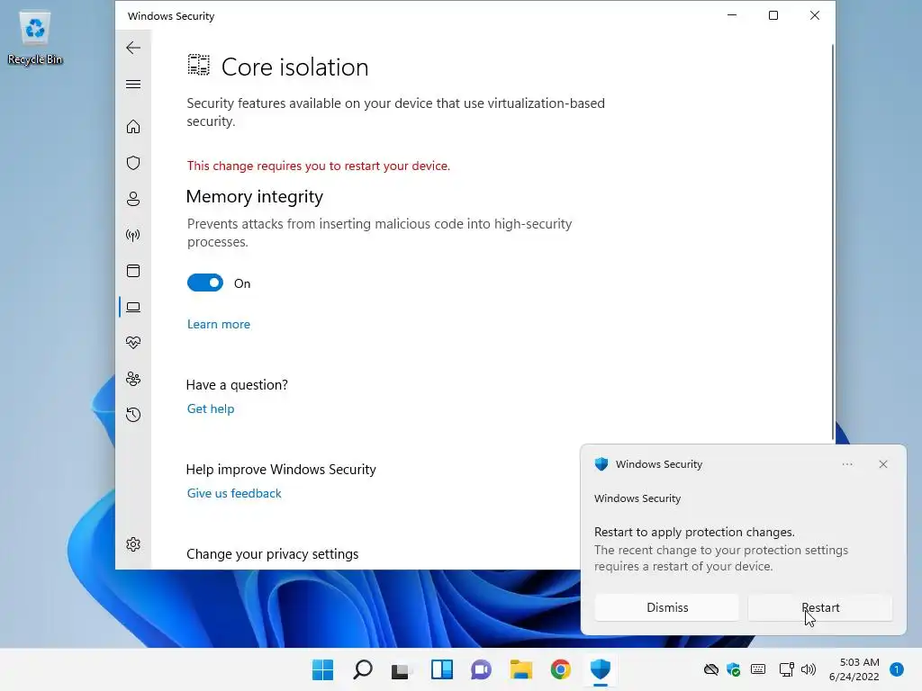This screenshot has height=691, width=922.
Task: Open taskbar Search
Action: click(363, 669)
